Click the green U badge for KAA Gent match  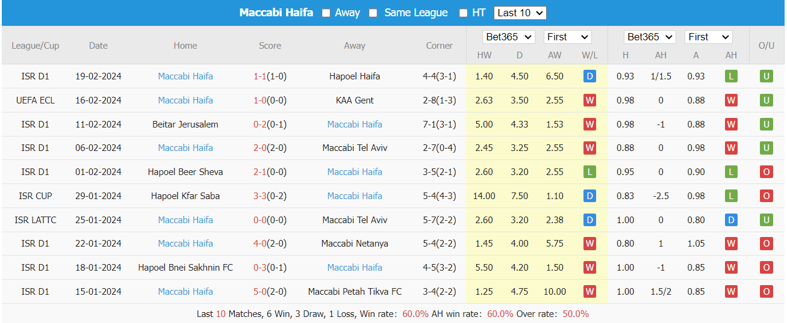click(x=766, y=100)
